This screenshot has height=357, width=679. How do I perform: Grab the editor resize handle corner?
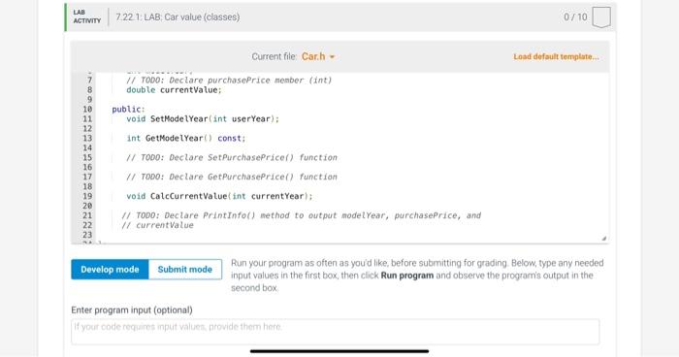[604, 239]
